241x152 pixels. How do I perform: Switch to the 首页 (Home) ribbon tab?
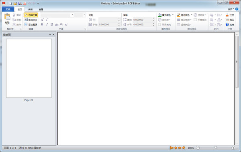pos(20,9)
